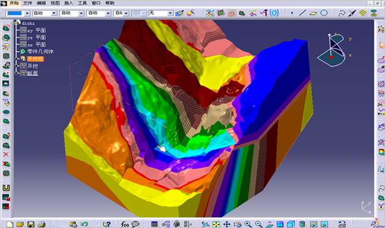This screenshot has width=385, height=228.
Task: Click the Zoom In magnifier
Action: [248, 224]
